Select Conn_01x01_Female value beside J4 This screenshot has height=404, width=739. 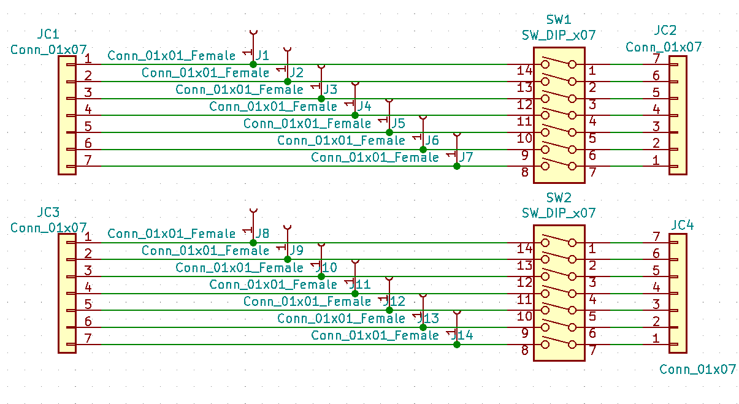pos(274,106)
